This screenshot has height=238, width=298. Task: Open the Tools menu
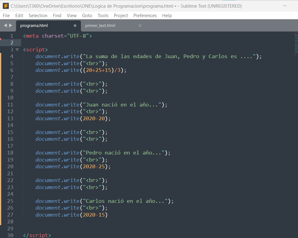(x=103, y=16)
